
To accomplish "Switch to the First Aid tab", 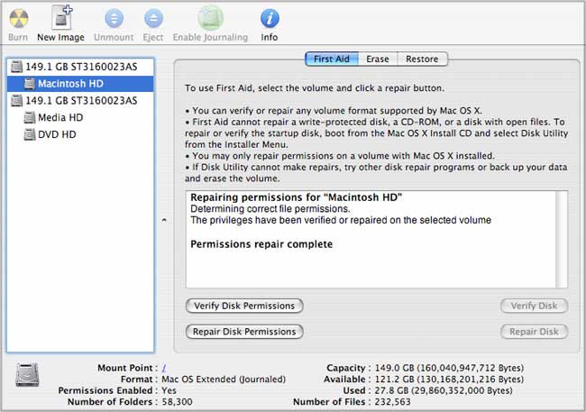I will [x=332, y=60].
